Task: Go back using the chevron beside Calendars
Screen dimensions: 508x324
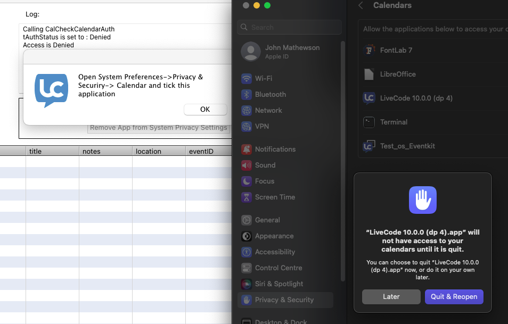Action: (x=360, y=5)
